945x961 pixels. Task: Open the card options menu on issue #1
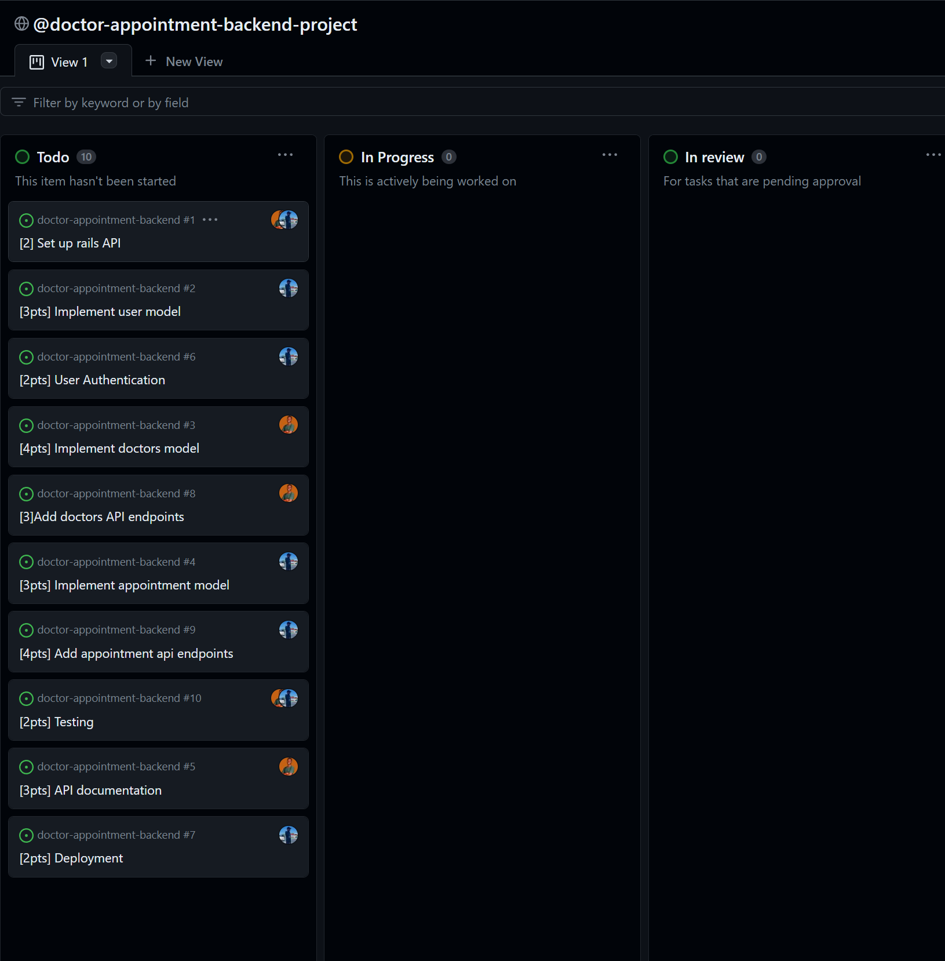211,220
